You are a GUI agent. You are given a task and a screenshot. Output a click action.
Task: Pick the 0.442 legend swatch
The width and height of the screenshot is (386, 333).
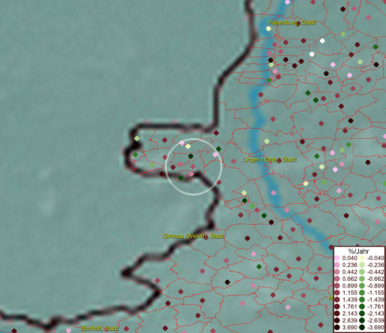pyautogui.click(x=337, y=272)
